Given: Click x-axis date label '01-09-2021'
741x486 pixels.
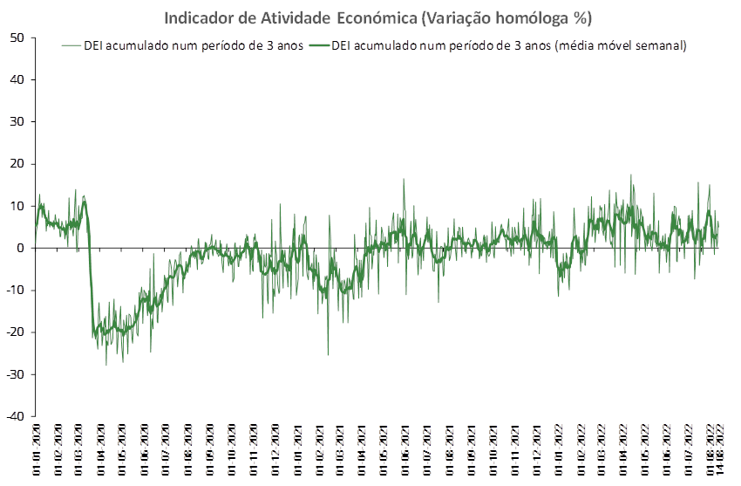Looking at the screenshot, I should 471,449.
